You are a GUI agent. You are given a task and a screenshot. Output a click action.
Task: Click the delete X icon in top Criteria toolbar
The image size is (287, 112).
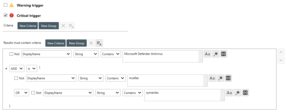coord(63,26)
